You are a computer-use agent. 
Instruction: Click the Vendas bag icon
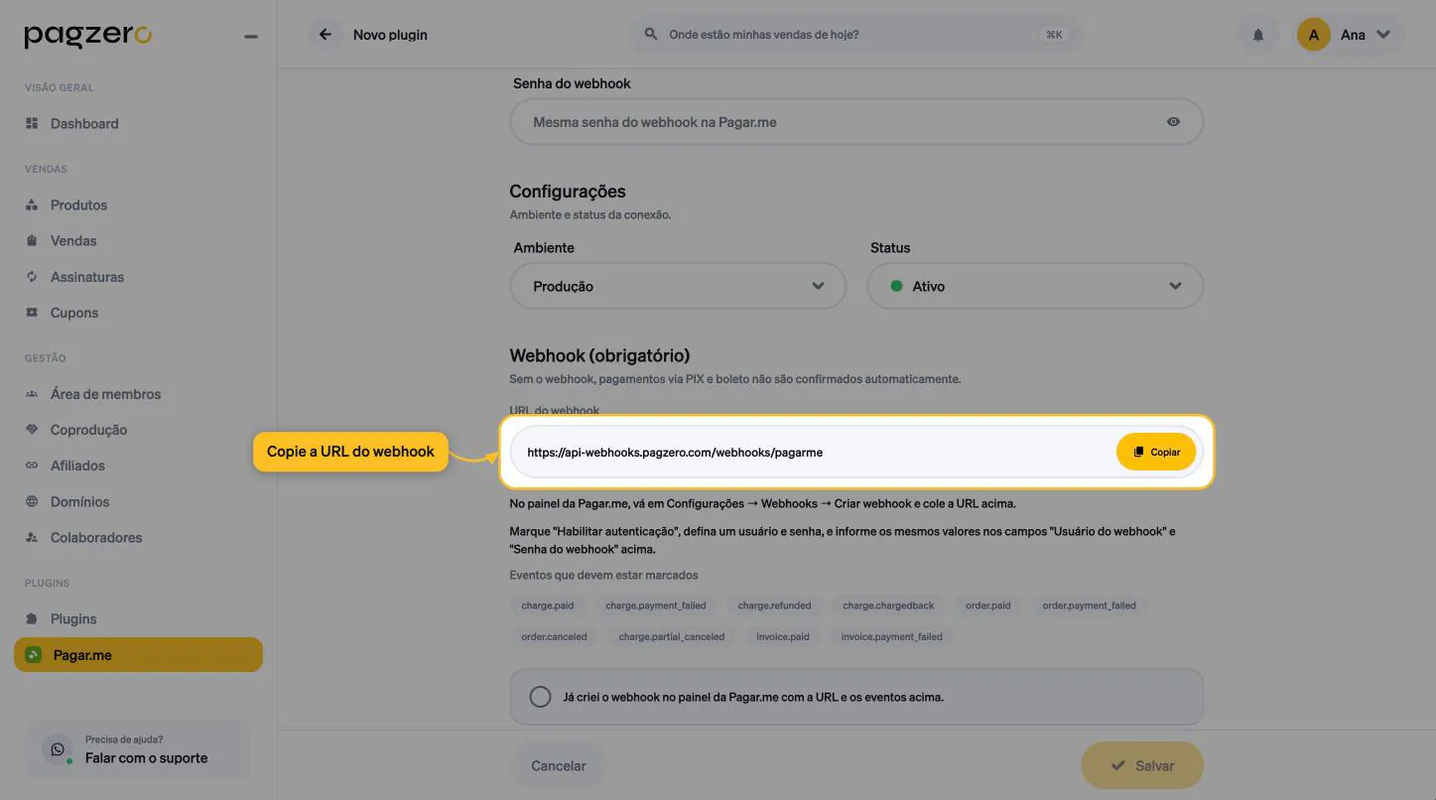pyautogui.click(x=32, y=240)
